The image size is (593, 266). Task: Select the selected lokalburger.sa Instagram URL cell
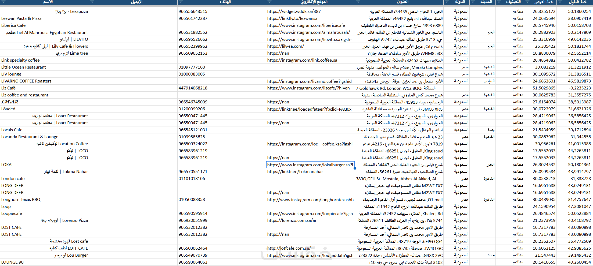[x=310, y=165]
